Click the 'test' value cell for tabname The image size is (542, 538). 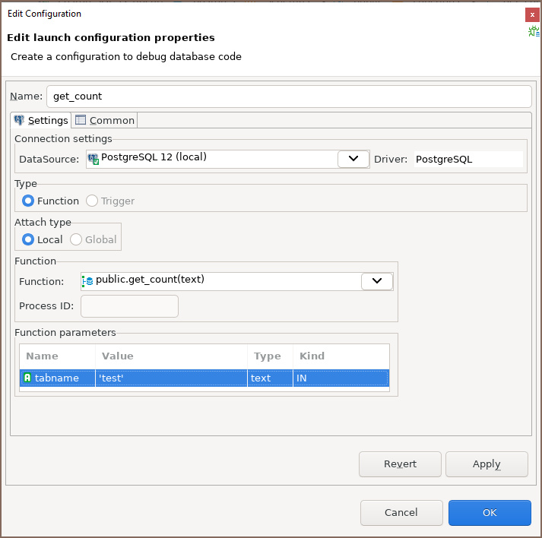(x=171, y=378)
